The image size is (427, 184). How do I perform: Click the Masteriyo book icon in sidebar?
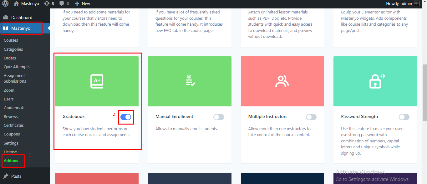point(6,28)
